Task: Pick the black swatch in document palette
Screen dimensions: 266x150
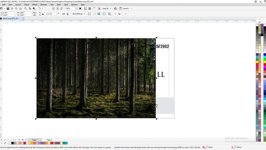Action: (12, 143)
